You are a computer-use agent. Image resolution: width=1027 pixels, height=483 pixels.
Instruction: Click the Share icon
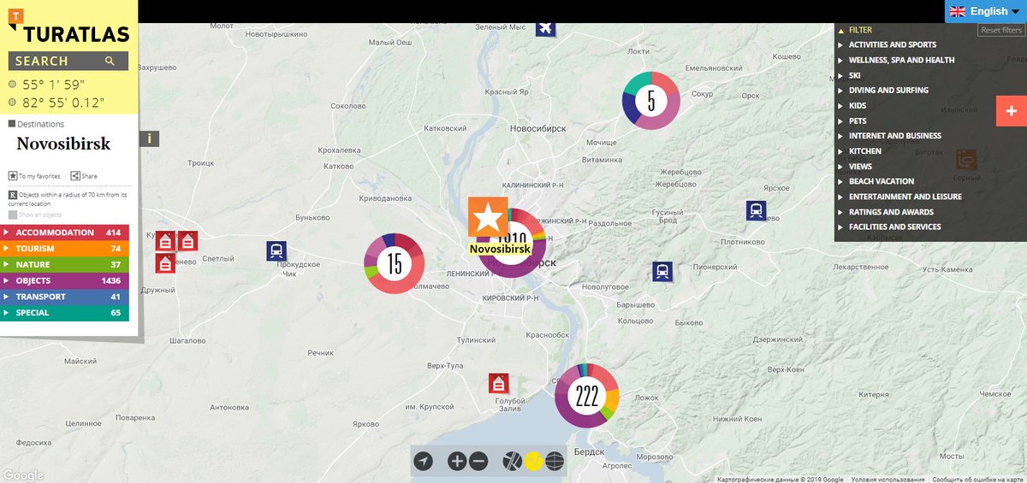point(75,176)
